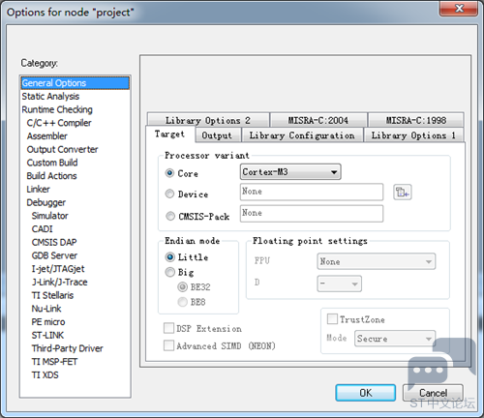Click the CMSIS-Pack text field
This screenshot has width=484, height=418.
click(312, 213)
